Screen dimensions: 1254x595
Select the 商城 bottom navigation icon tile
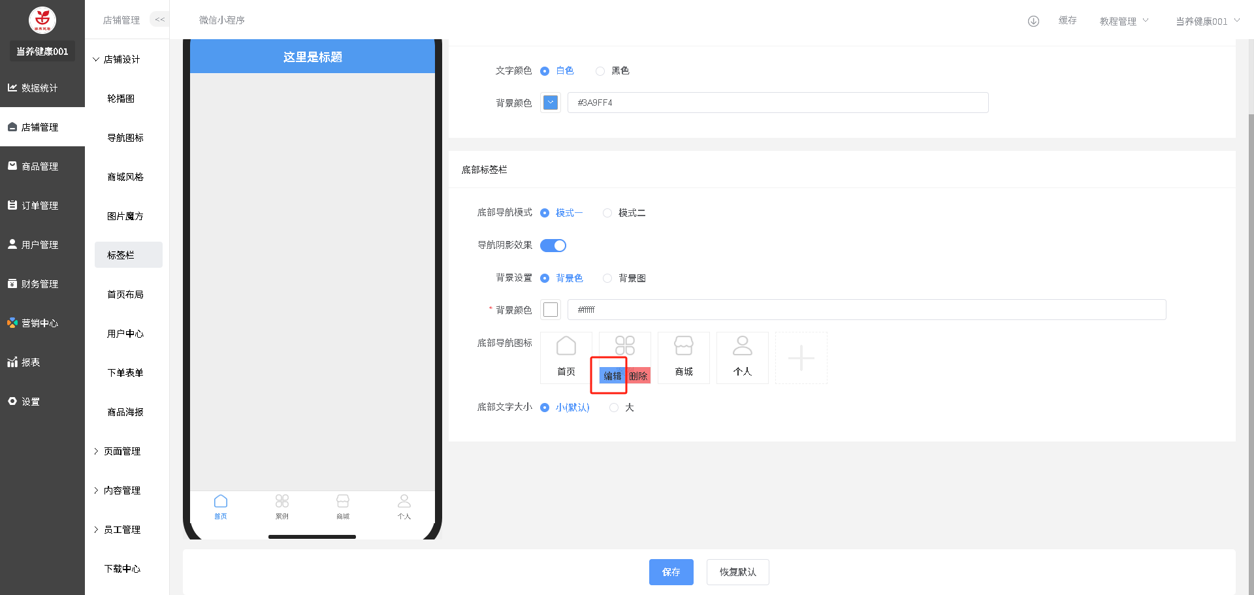pos(683,357)
